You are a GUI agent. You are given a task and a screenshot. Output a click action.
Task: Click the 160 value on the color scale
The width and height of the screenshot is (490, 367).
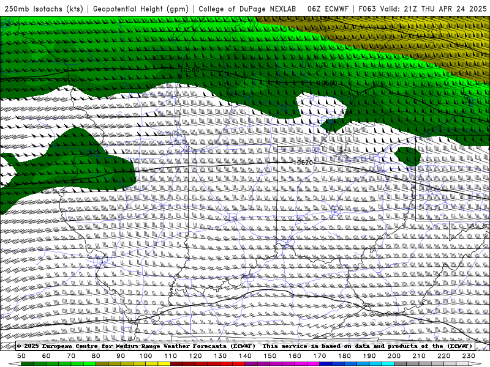click(x=295, y=356)
